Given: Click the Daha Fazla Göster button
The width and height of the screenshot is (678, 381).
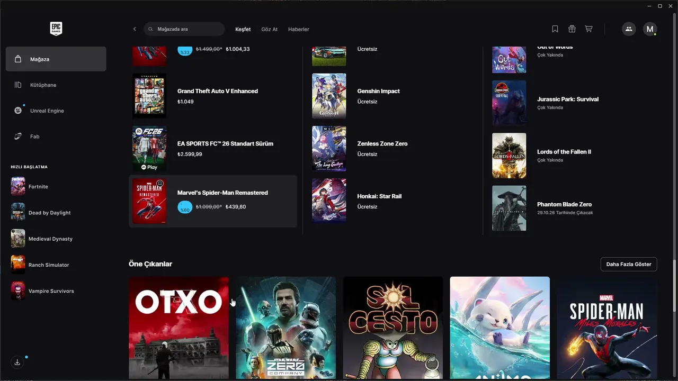Looking at the screenshot, I should [x=629, y=264].
